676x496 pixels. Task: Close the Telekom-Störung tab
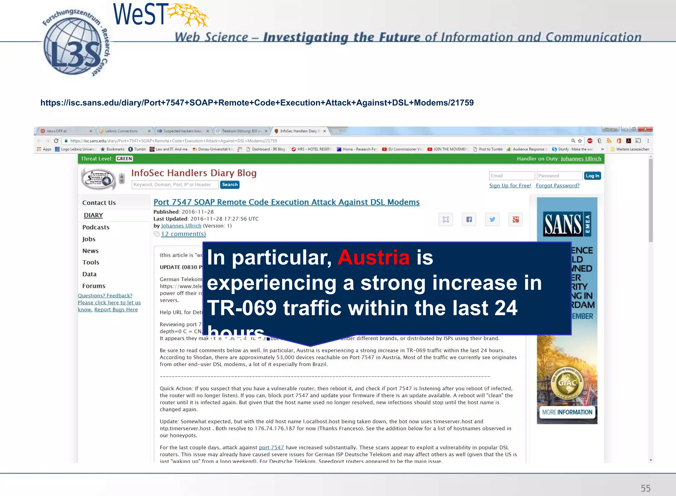[x=266, y=131]
